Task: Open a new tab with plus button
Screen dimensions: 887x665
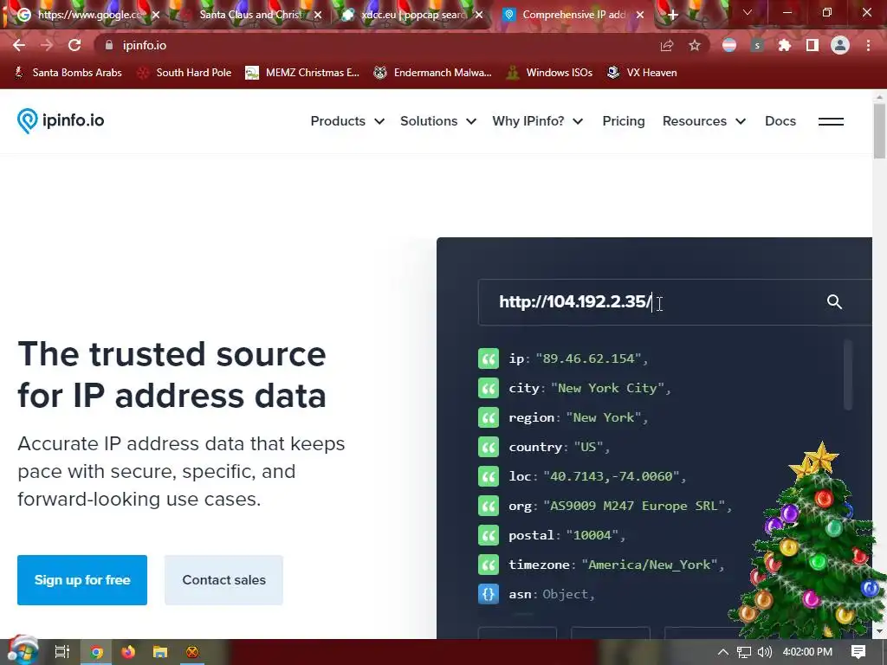Action: coord(672,15)
